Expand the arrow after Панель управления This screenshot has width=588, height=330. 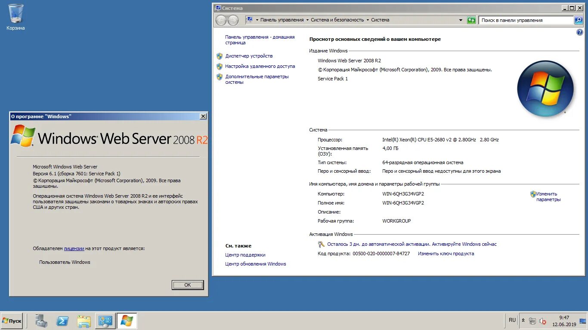coord(307,20)
